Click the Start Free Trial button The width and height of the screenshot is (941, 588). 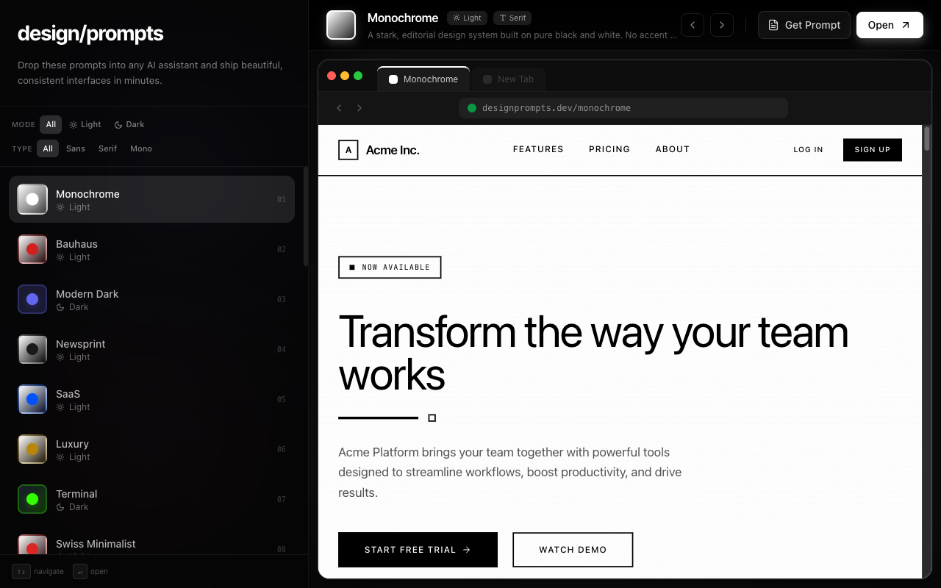(x=418, y=550)
